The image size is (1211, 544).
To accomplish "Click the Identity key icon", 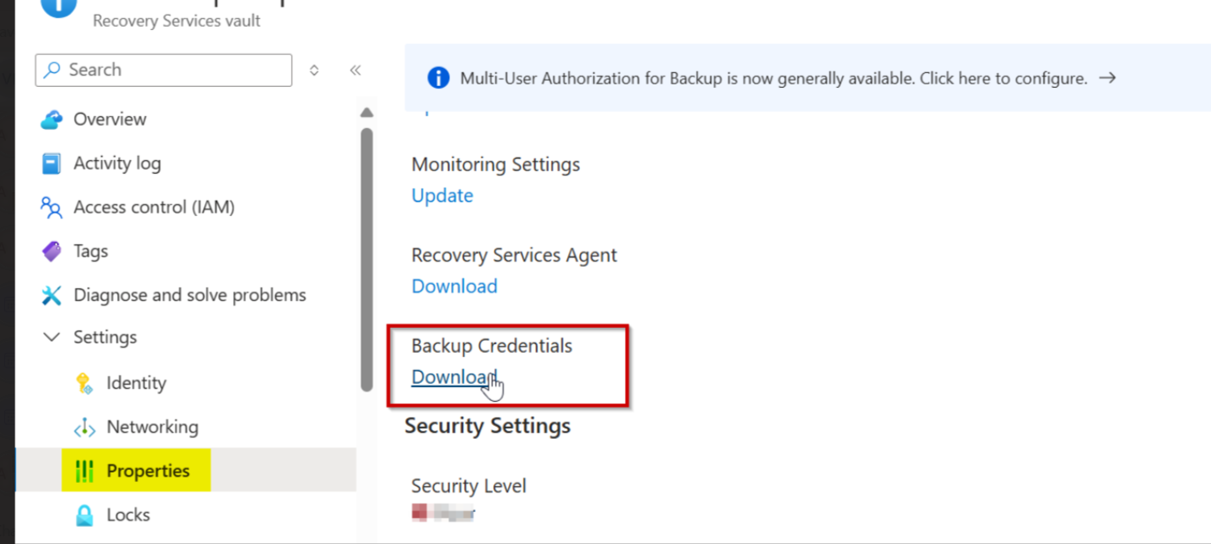I will click(84, 383).
